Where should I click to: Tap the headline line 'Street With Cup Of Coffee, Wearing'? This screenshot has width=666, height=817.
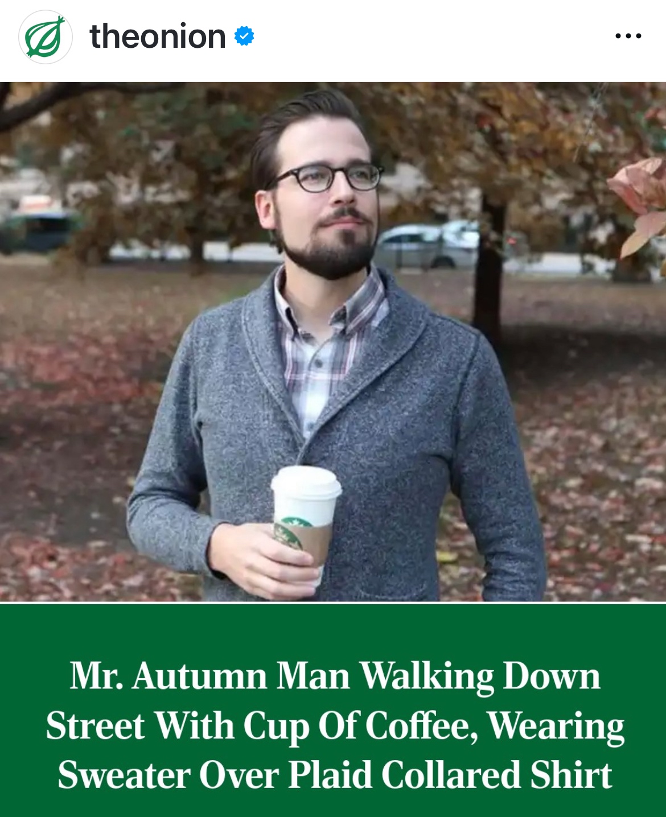(x=335, y=726)
